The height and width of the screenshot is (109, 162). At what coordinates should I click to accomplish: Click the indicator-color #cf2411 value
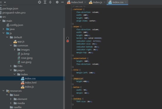[97, 41]
